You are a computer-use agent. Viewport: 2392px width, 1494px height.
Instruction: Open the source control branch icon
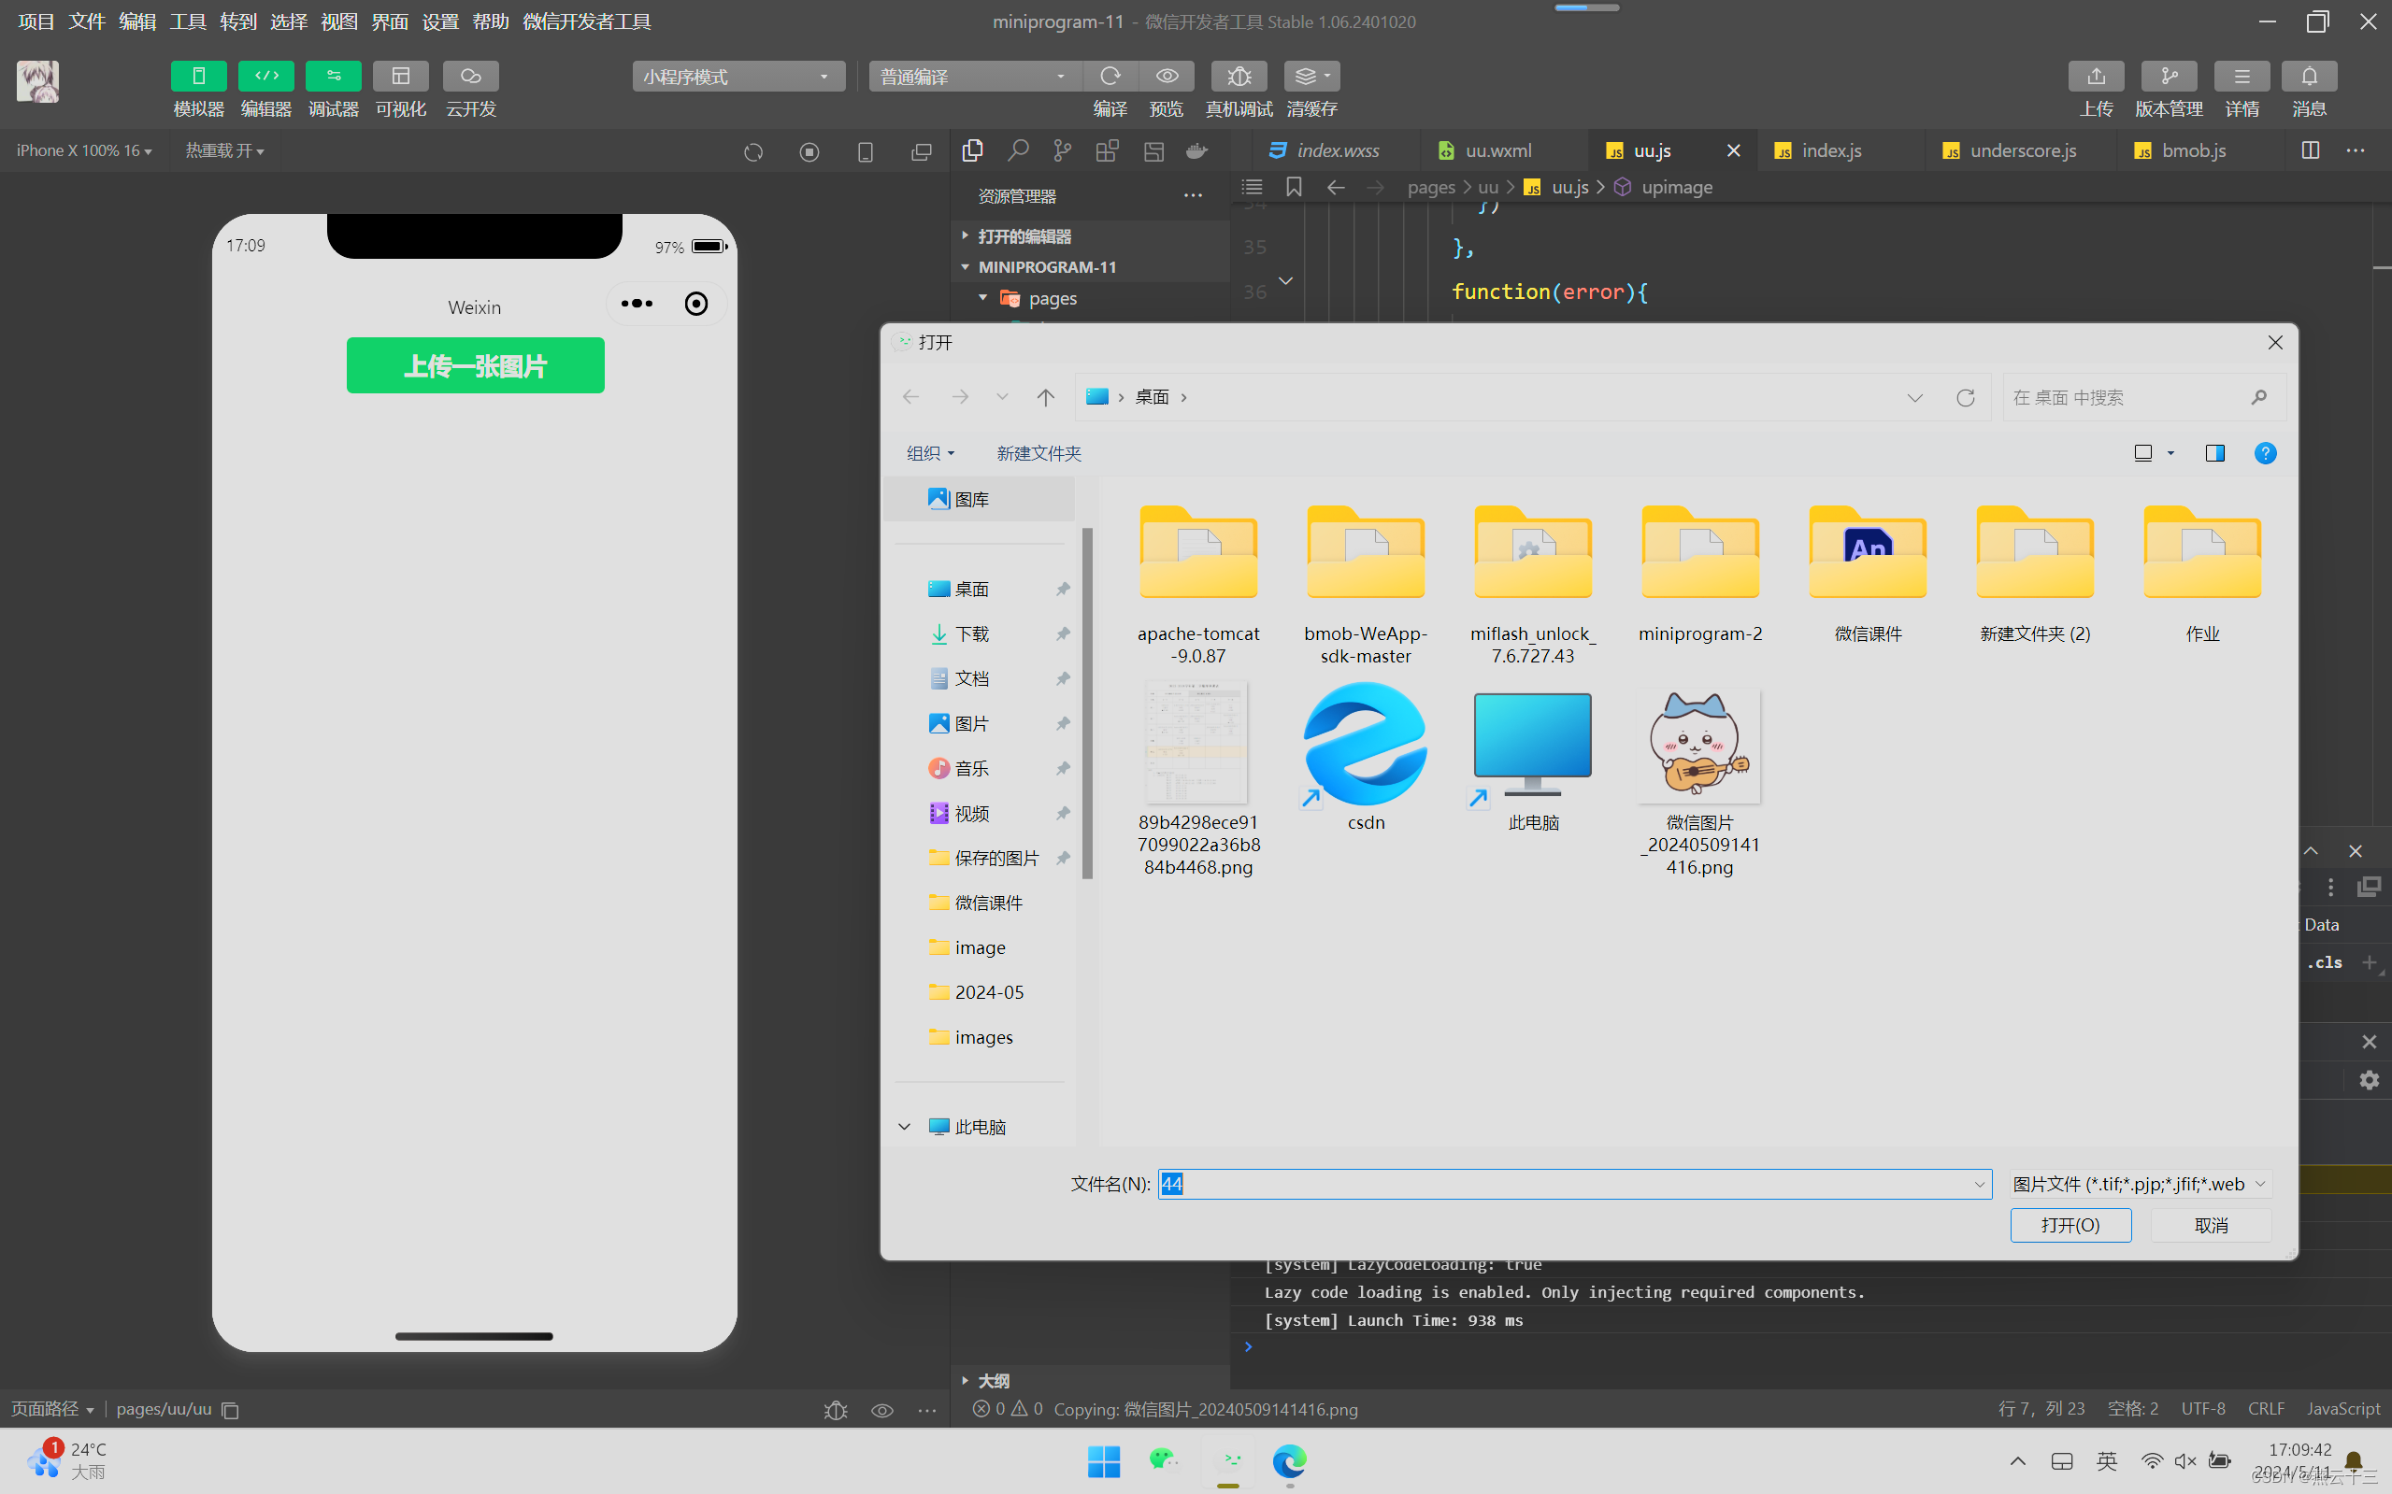tap(1063, 150)
